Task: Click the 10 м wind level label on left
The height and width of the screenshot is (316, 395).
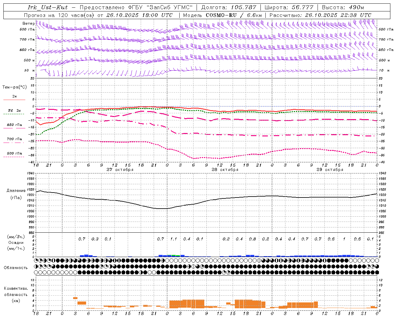Action: [x=30, y=70]
